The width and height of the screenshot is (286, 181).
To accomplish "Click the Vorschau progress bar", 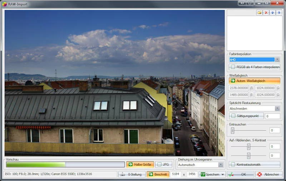I will pyautogui.click(x=65, y=165).
